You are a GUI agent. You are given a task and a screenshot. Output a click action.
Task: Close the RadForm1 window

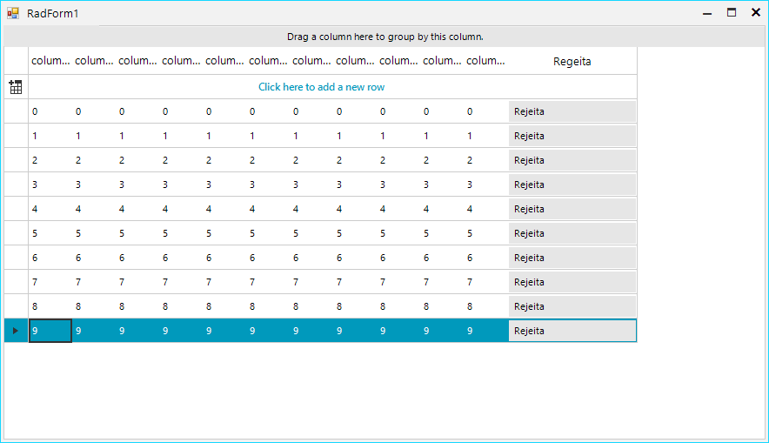pyautogui.click(x=756, y=13)
